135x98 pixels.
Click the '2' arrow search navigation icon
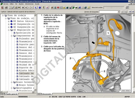tap(133, 12)
